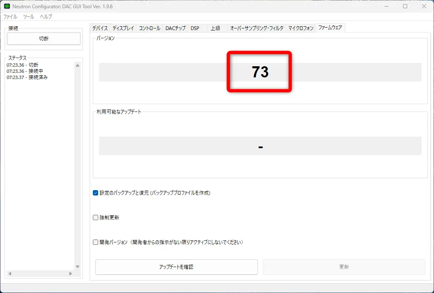This screenshot has height=293, width=434.
Task: Click the Neutron Configurator app icon in title bar
Action: point(7,6)
